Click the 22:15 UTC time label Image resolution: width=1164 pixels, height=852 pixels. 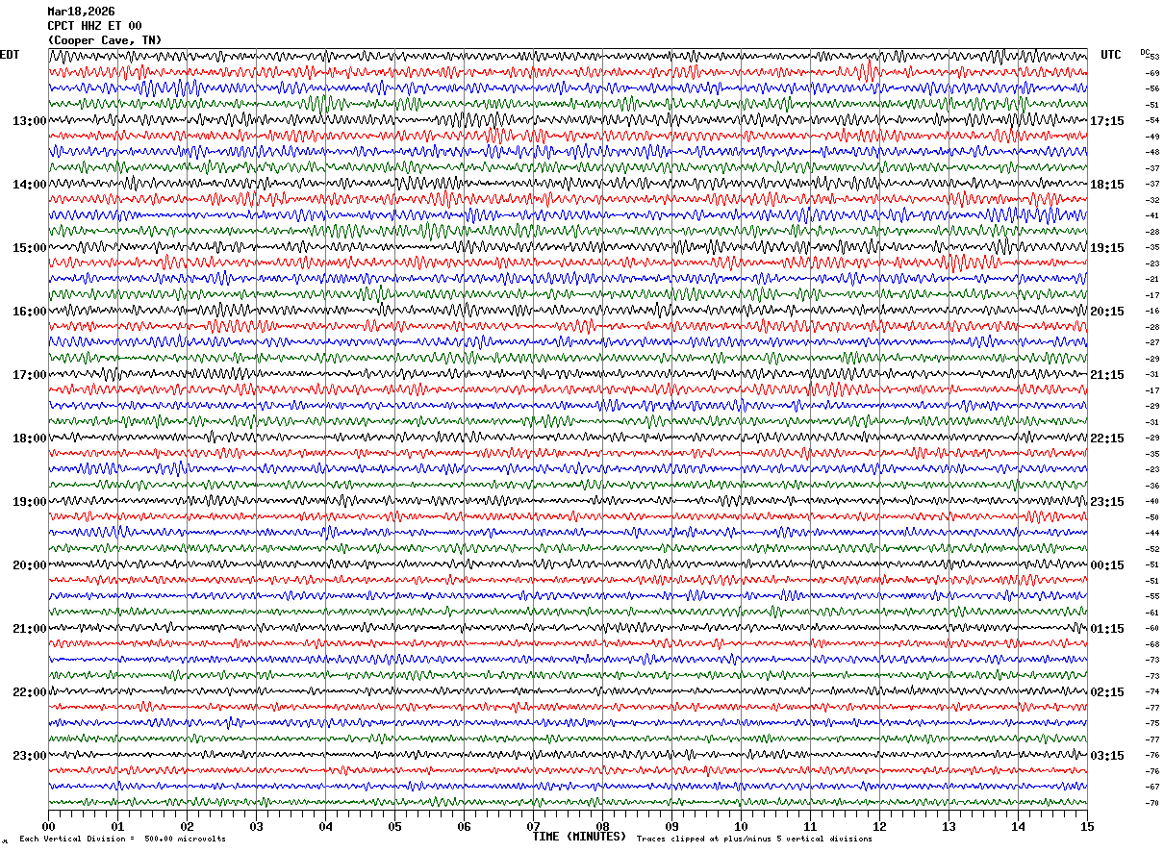(x=1107, y=439)
